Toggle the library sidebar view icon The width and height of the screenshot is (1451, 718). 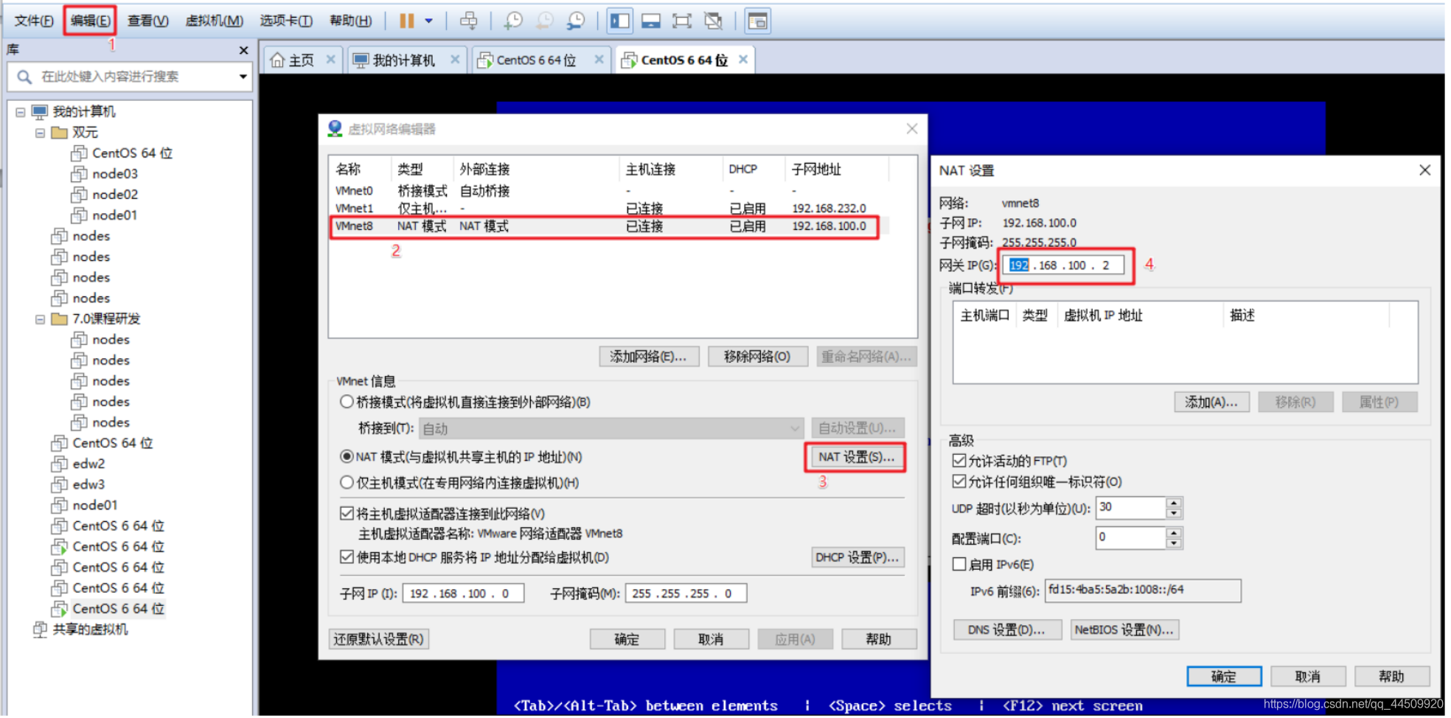click(620, 21)
